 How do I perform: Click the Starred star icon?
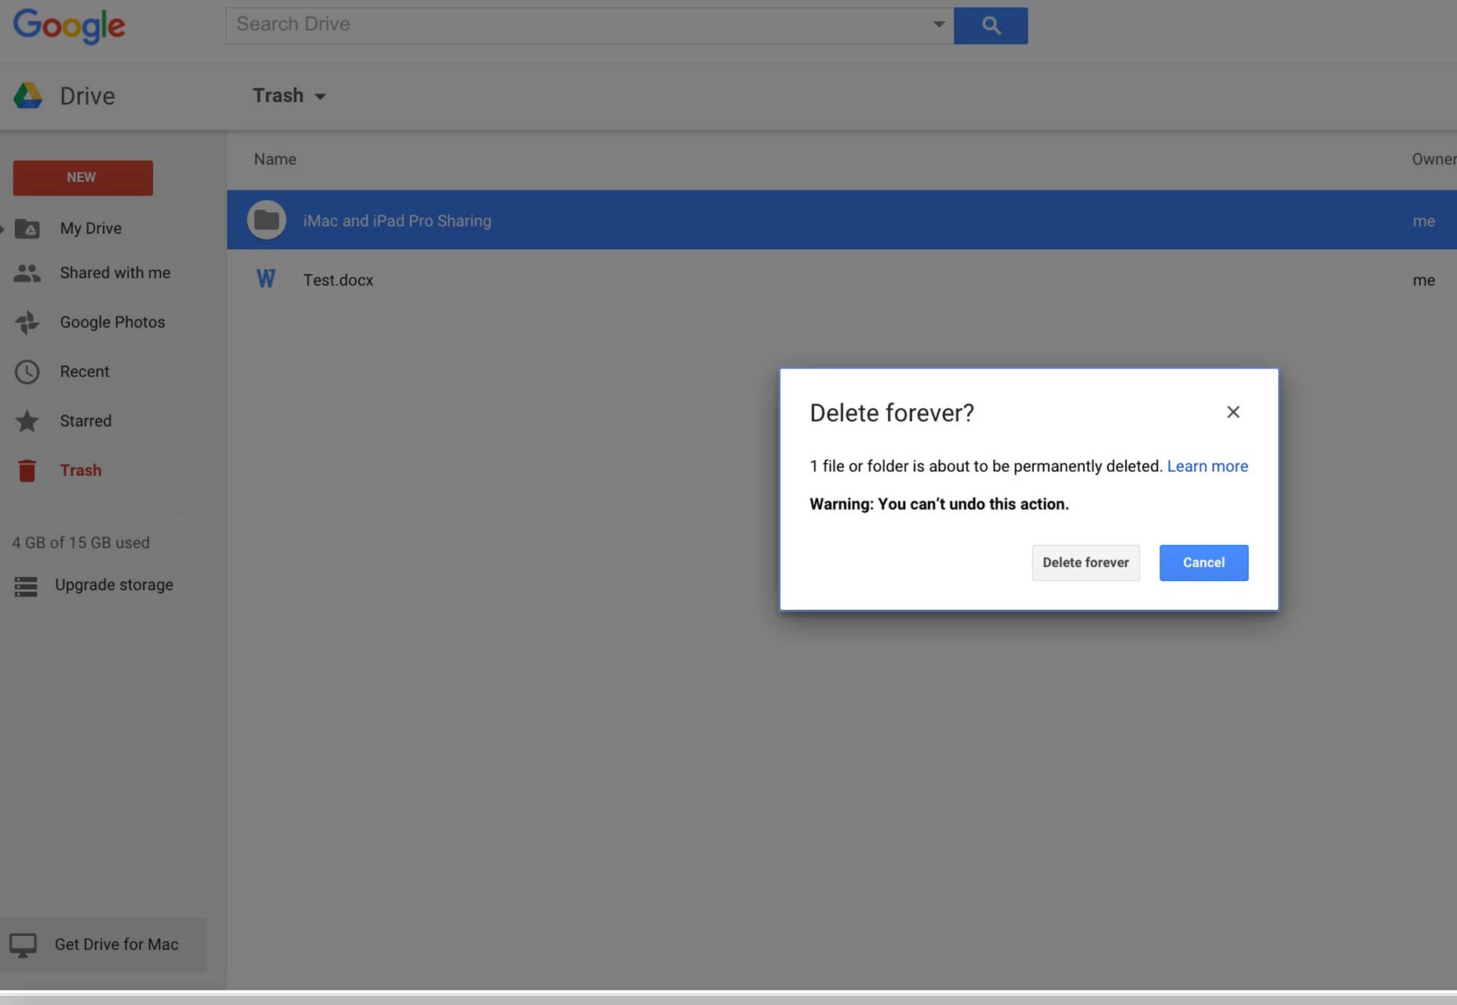(x=27, y=421)
